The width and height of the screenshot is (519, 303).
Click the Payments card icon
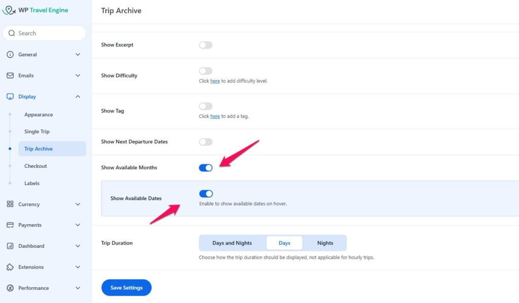tap(10, 225)
